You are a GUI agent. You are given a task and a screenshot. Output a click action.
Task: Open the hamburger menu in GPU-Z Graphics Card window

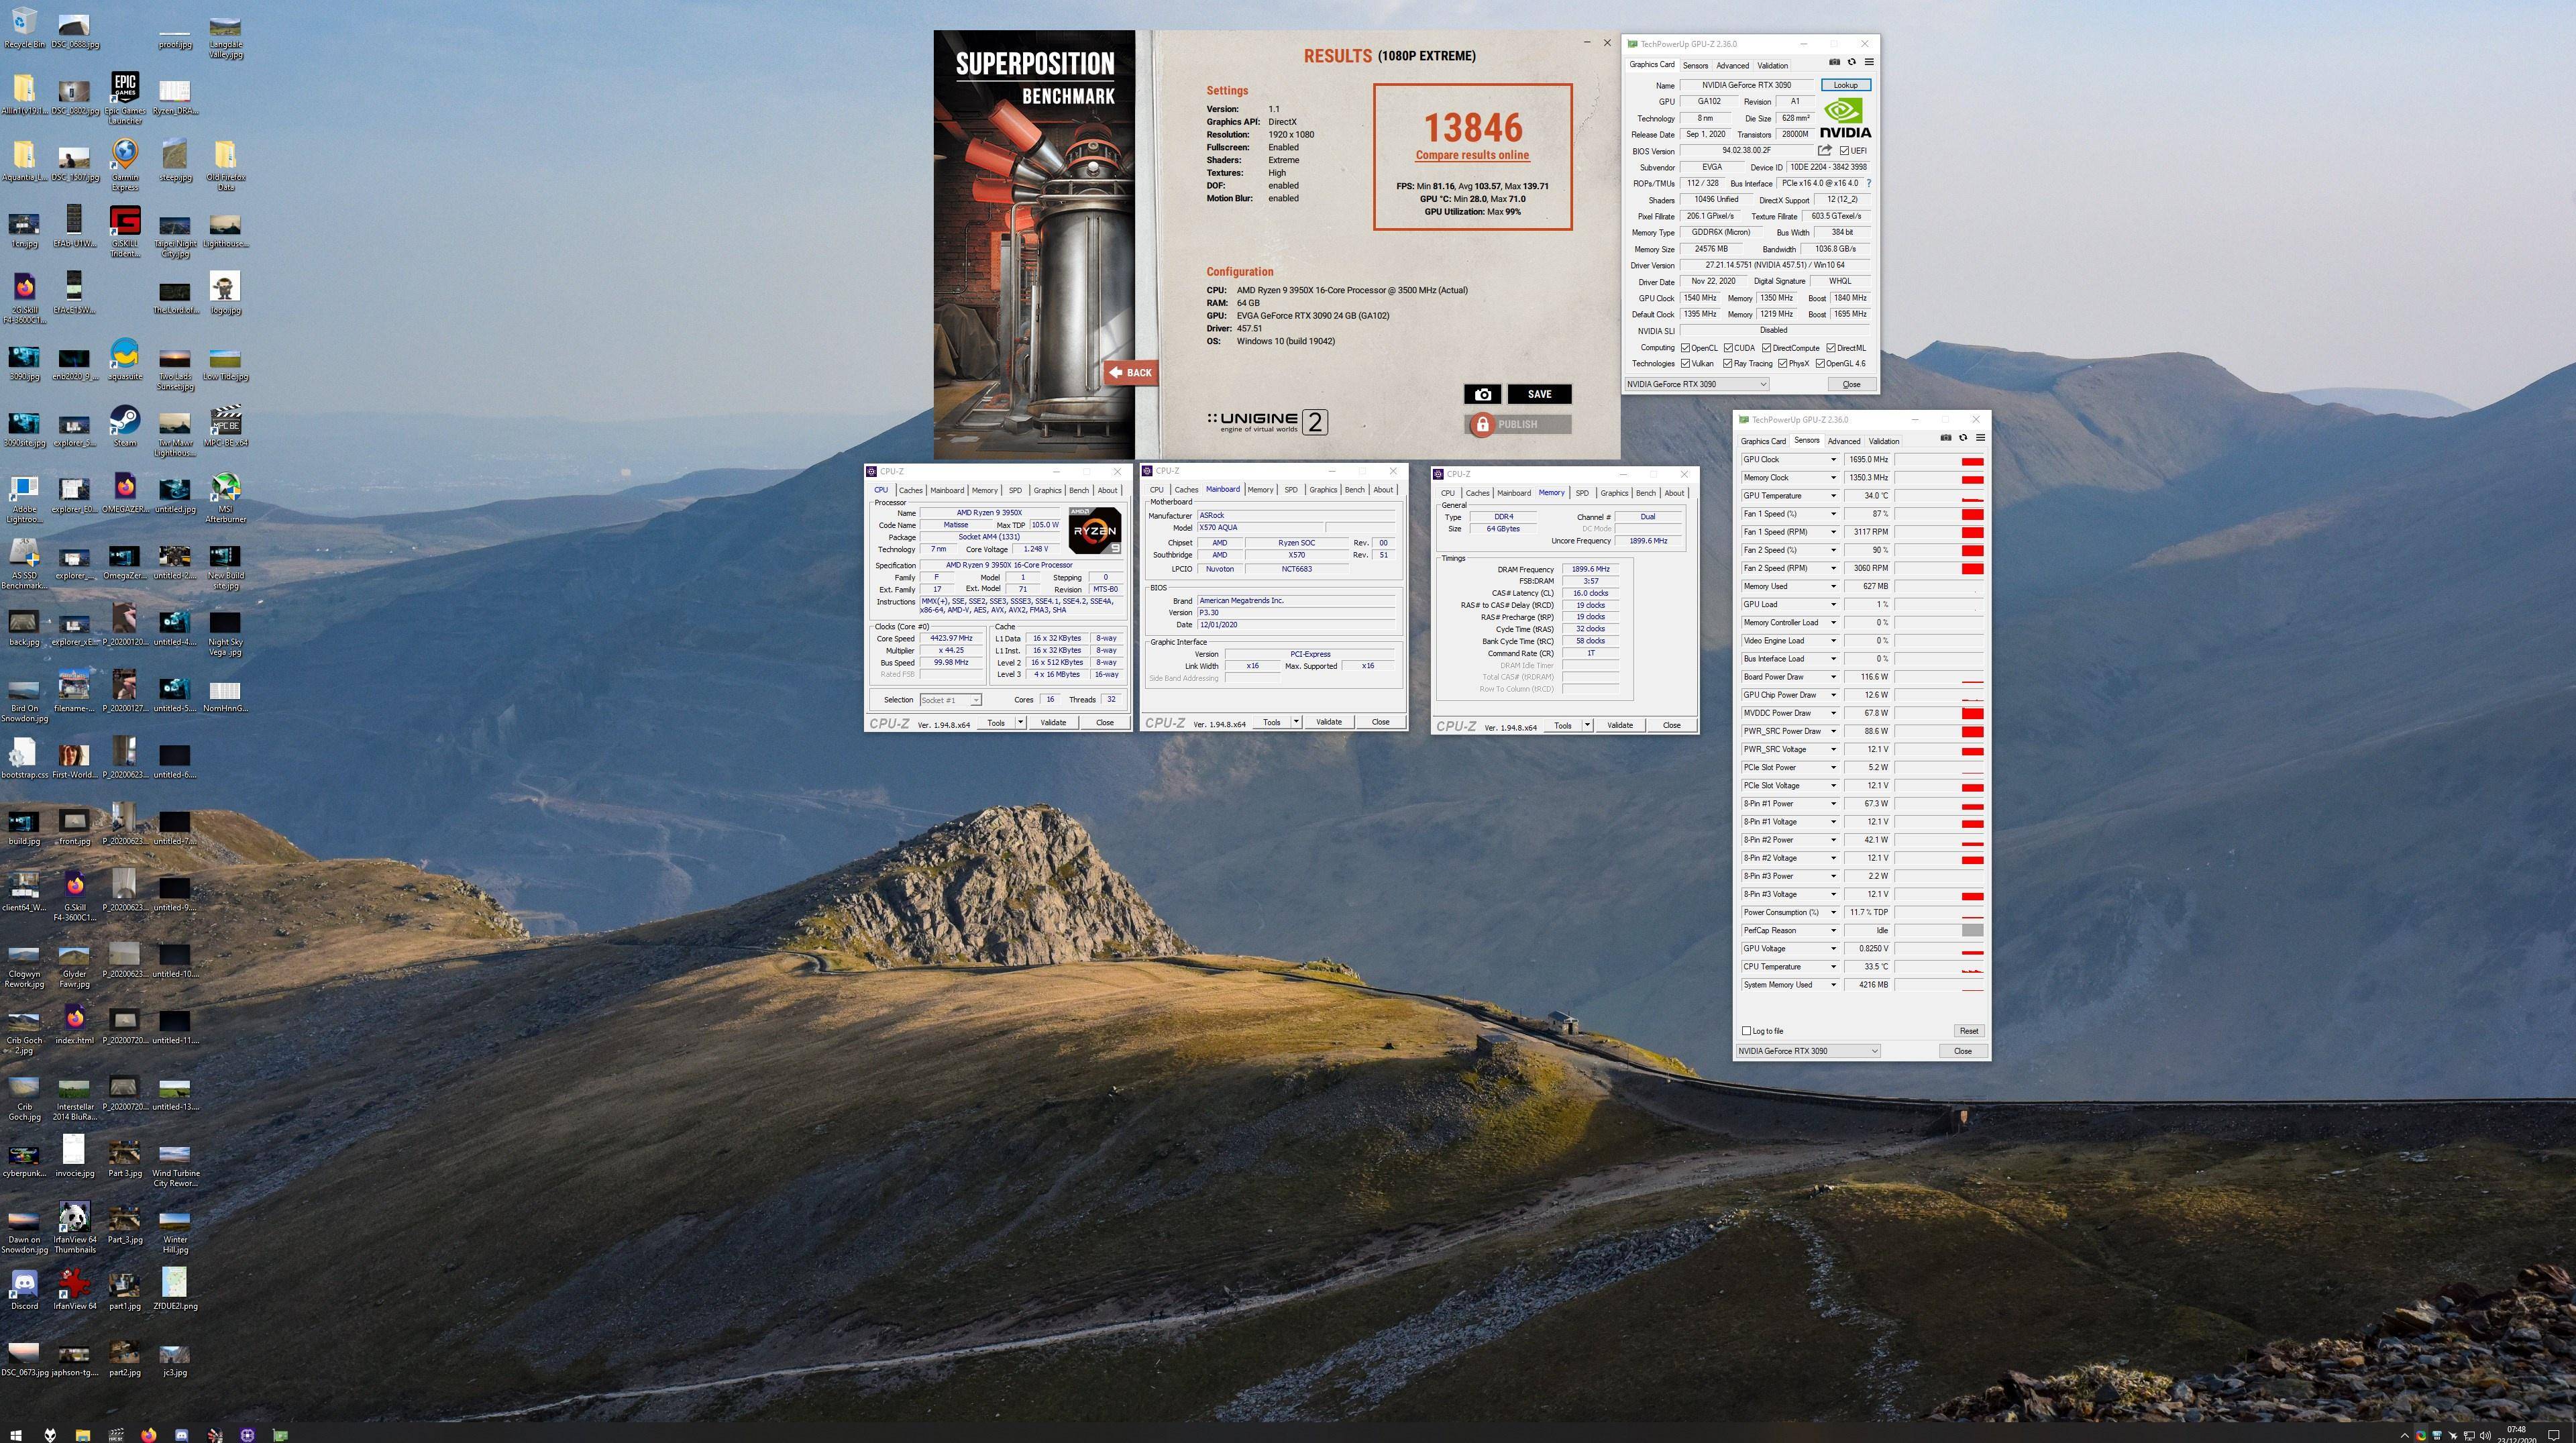(x=1868, y=62)
